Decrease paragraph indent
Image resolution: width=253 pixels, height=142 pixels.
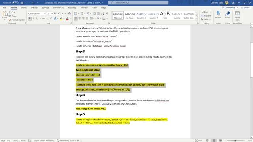[x=94, y=13]
